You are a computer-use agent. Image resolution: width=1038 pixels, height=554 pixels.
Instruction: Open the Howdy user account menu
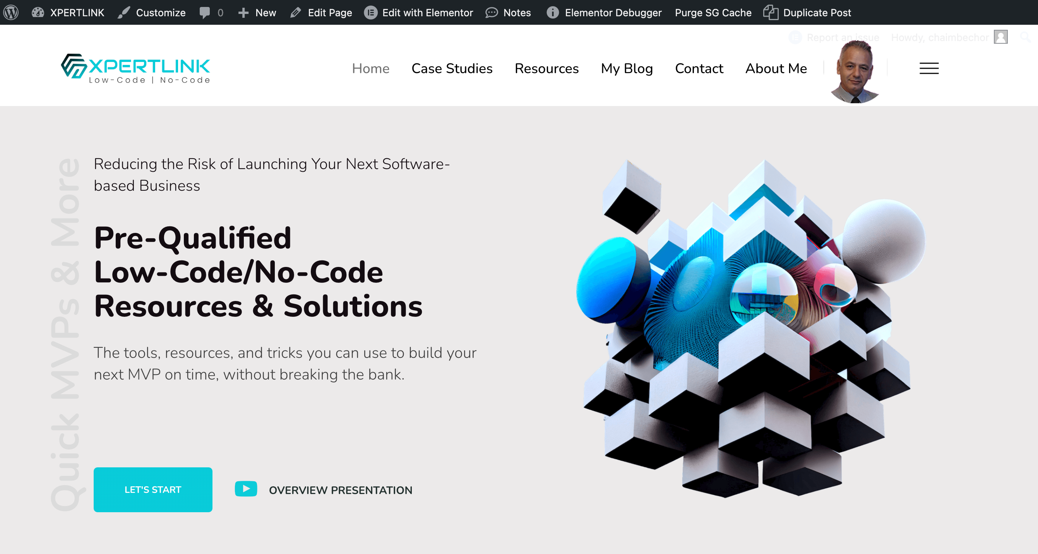tap(949, 38)
